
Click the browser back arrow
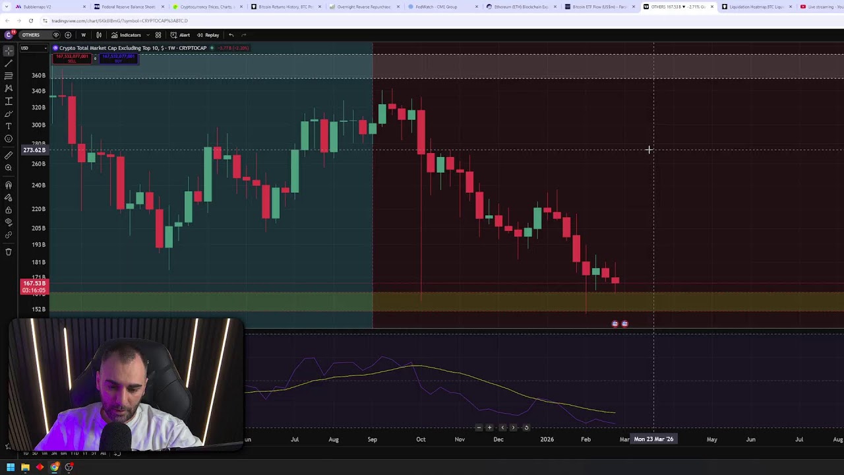point(7,20)
